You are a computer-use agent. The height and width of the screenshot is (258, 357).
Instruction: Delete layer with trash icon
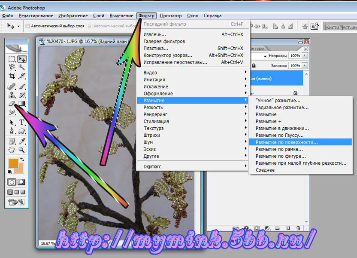click(x=298, y=228)
